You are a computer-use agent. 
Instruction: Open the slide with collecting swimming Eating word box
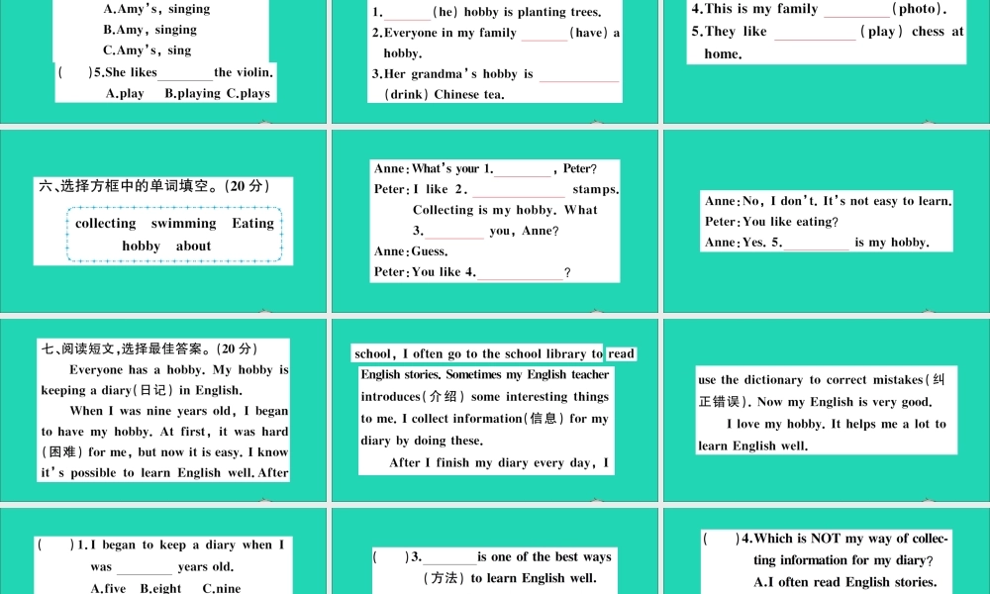coord(163,221)
